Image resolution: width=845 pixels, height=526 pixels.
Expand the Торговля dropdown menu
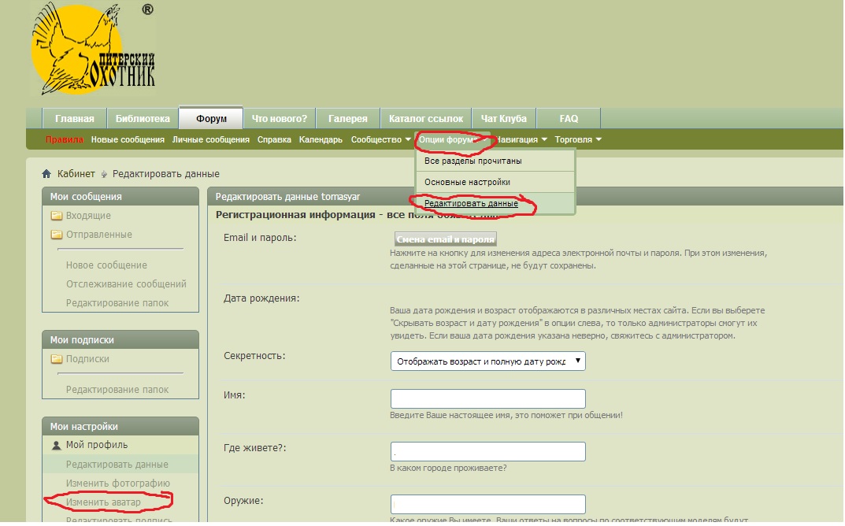coord(578,140)
